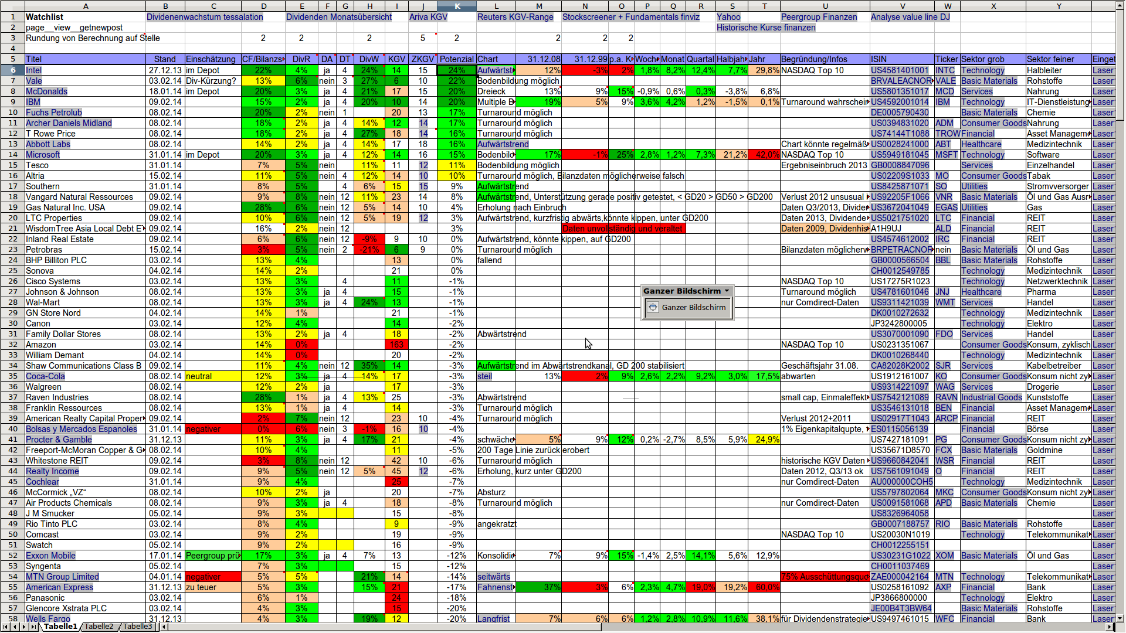Jump to first sheet tab arrow
Viewport: 1126px width, 633px height.
pyautogui.click(x=5, y=627)
